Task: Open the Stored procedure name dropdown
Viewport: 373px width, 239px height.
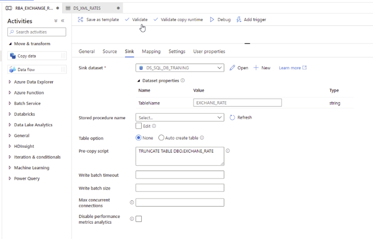Action: tap(220, 118)
